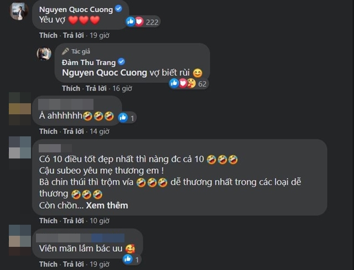Open Nguyen Quoc Cuong's profile picture

pos(19,11)
